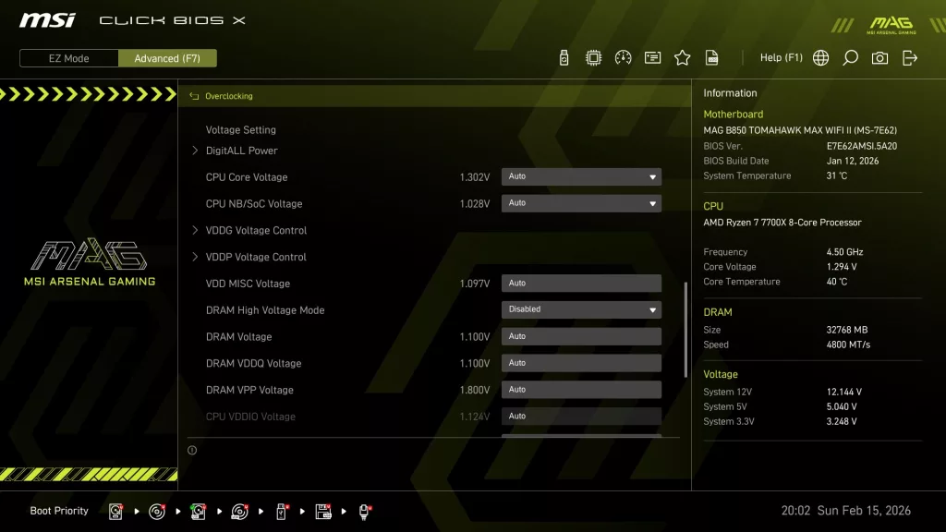Select the hard drive in Boot Priority bar
The image size is (946, 532).
click(116, 510)
